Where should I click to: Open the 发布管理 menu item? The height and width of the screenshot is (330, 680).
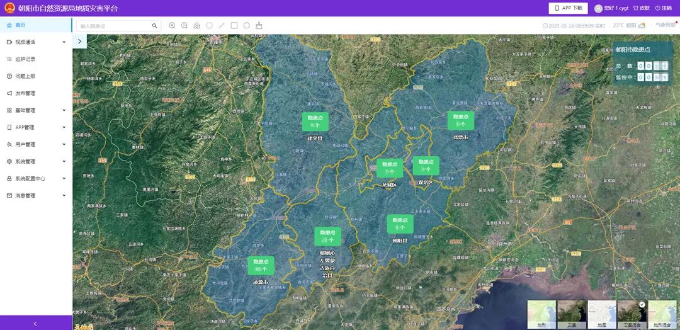pos(36,93)
